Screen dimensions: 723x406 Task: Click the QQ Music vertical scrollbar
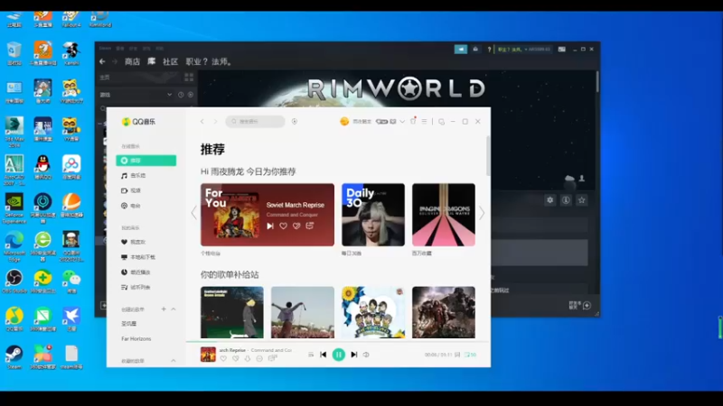(x=488, y=155)
